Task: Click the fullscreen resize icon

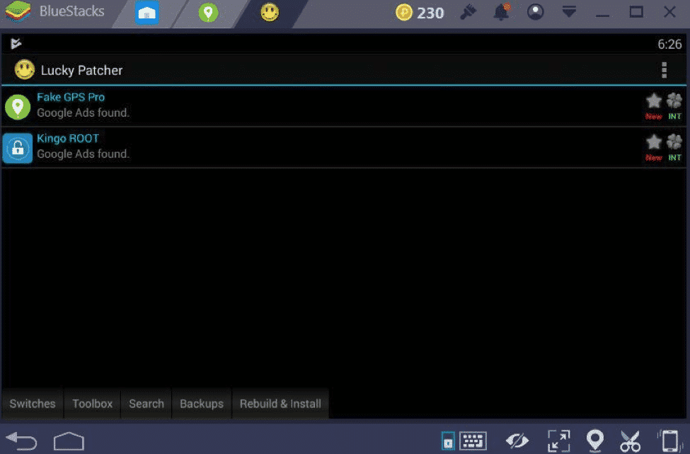Action: click(558, 440)
